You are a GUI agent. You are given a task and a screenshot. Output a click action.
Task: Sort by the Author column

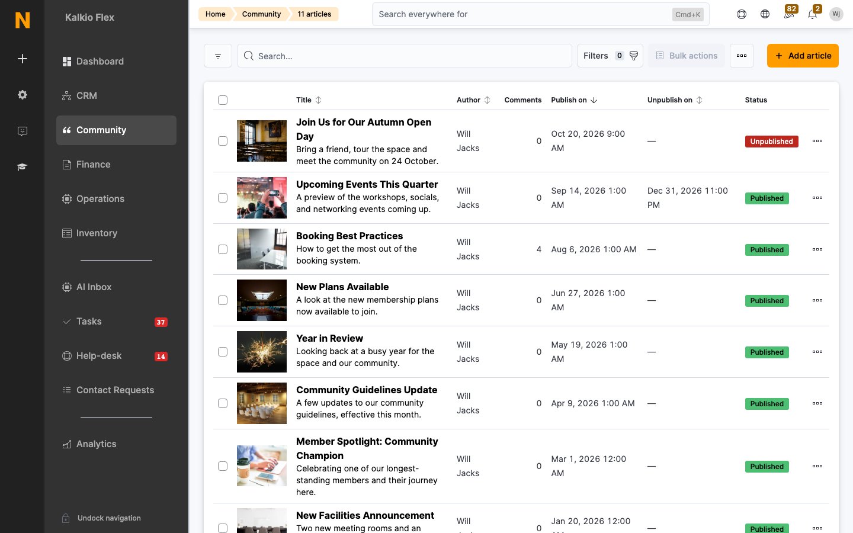473,100
